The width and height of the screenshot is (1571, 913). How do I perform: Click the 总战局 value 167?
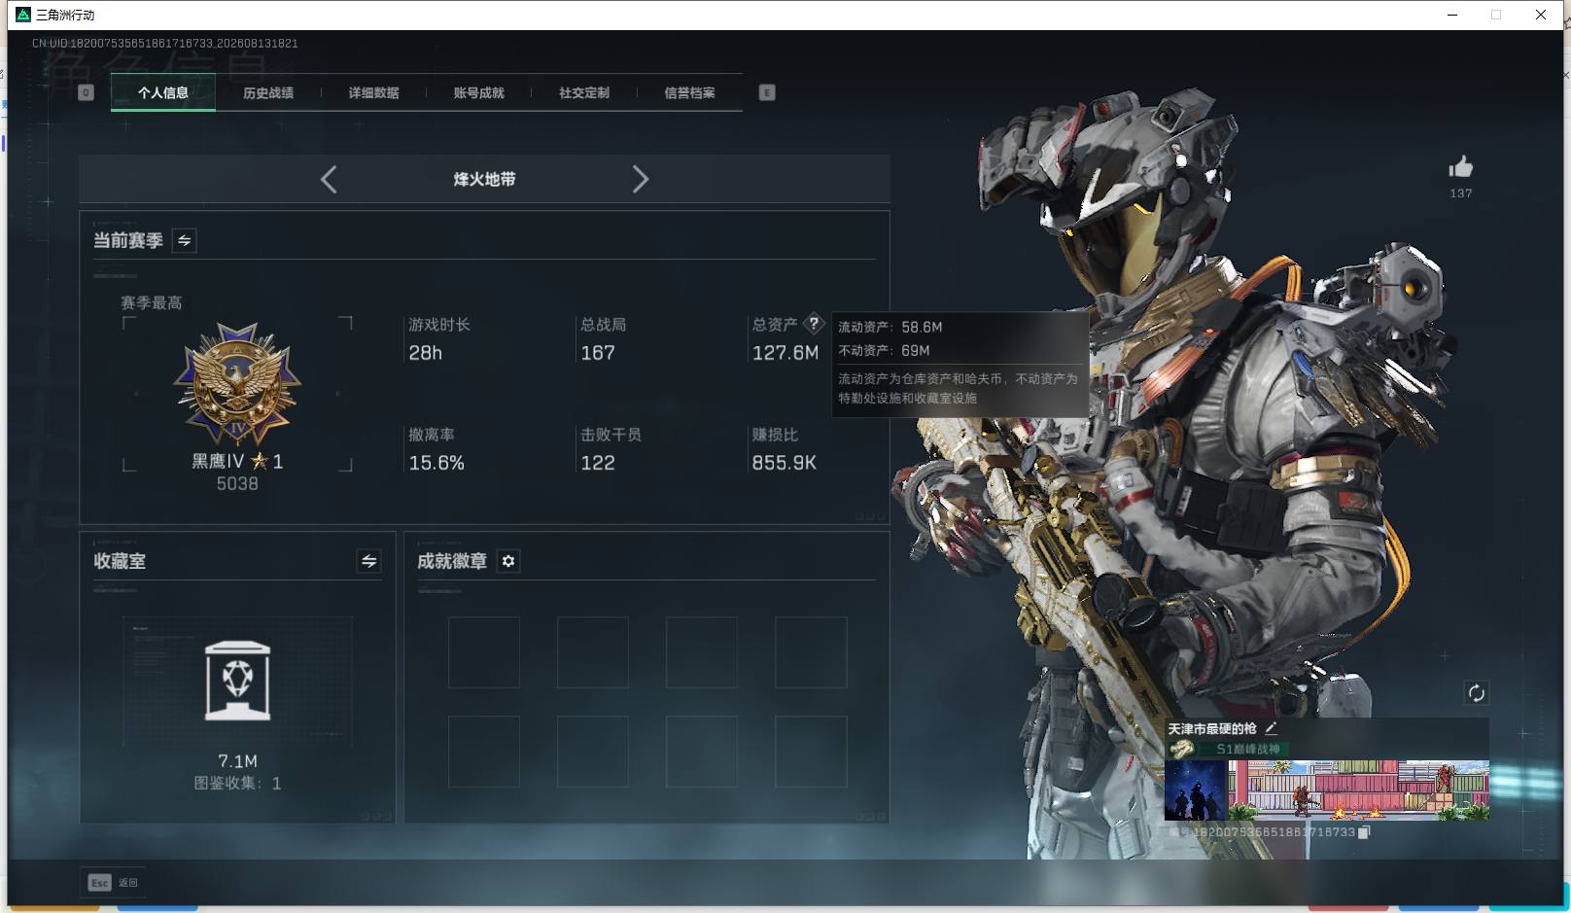598,353
